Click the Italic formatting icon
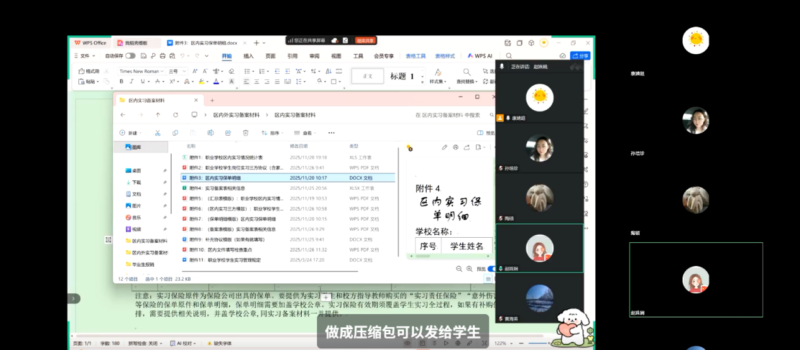Viewport: 800px width, 350px height. (x=131, y=81)
